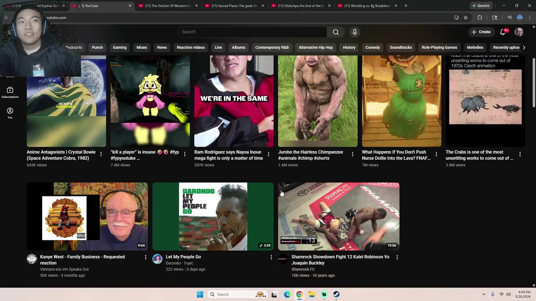The height and width of the screenshot is (301, 536).
Task: Open the Shamrock FC channel avatar
Action: pos(283,259)
